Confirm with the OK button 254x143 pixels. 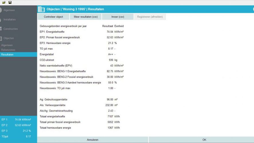coord(204,140)
